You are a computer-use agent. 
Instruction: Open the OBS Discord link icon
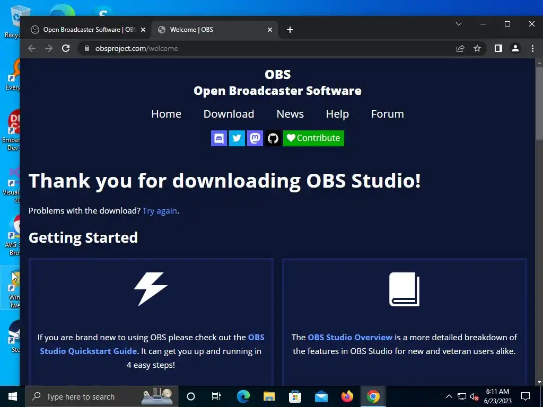pos(219,138)
